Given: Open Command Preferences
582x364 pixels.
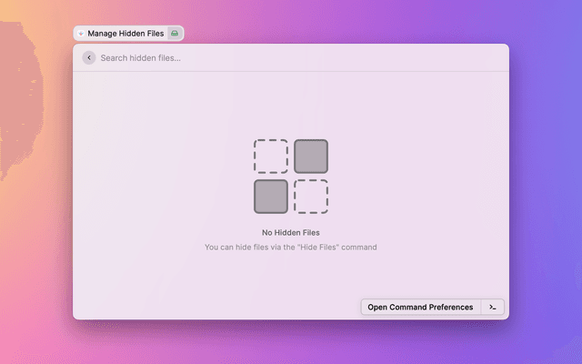Looking at the screenshot, I should coord(420,308).
